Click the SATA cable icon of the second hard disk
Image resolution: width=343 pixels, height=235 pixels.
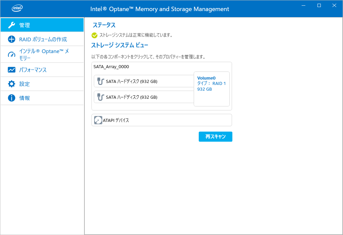[x=101, y=97]
